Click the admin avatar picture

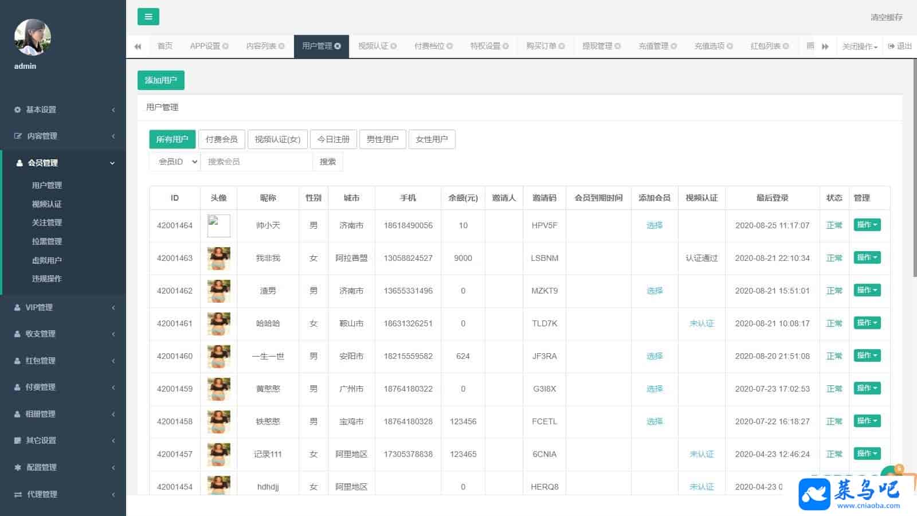click(x=33, y=37)
